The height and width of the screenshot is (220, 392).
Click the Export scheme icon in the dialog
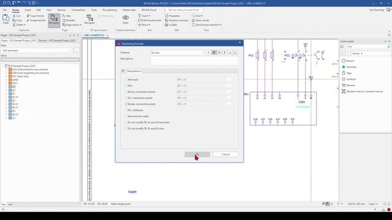[235, 53]
